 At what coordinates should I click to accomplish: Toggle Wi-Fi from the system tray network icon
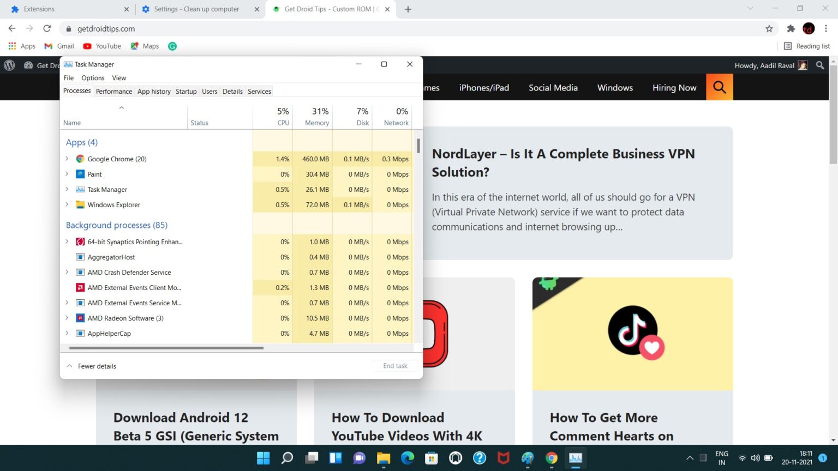[743, 458]
